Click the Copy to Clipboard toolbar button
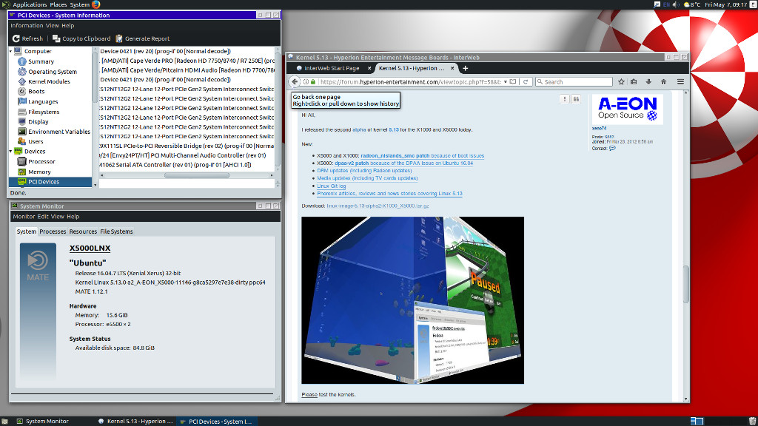Image resolution: width=758 pixels, height=426 pixels. click(x=81, y=38)
